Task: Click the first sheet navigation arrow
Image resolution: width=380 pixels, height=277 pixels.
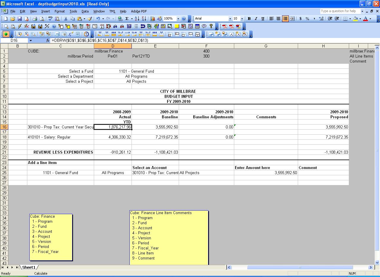Action: point(3,267)
